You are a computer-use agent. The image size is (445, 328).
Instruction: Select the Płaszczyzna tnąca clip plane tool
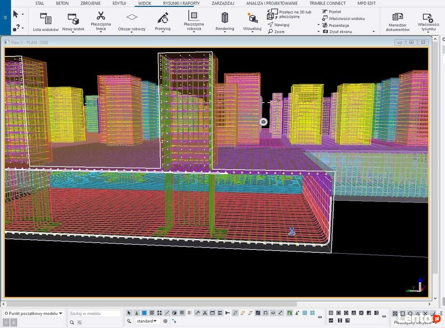coord(101,20)
